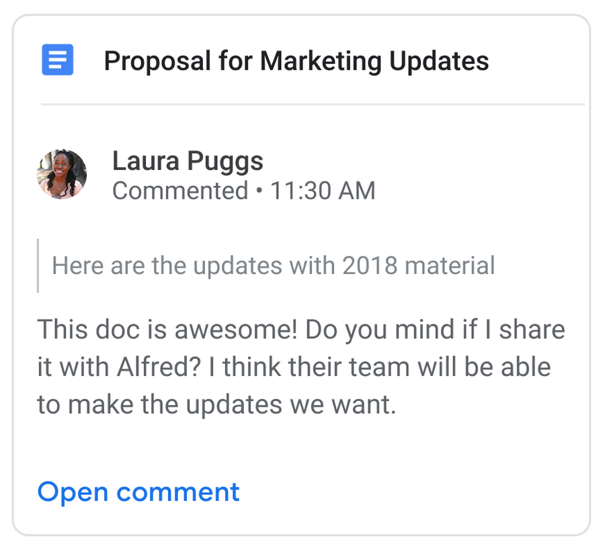Click the word "Proposal" in the header

click(157, 61)
